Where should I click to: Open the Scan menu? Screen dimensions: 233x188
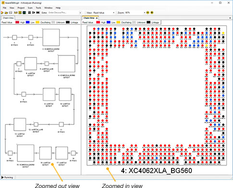click(x=30, y=8)
